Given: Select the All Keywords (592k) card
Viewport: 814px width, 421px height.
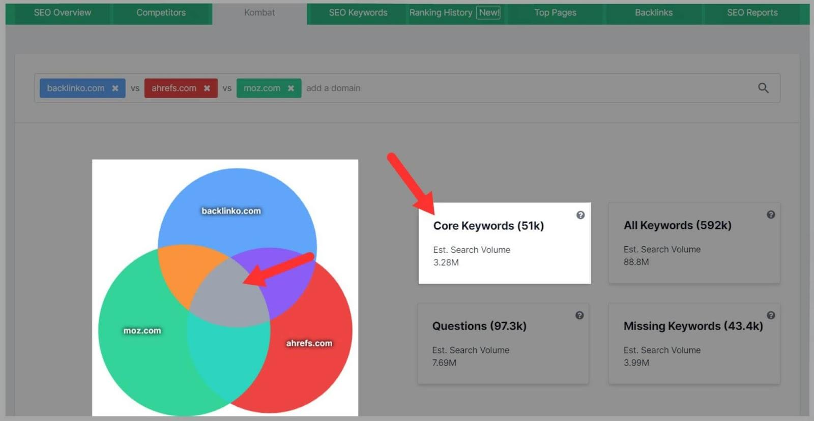Looking at the screenshot, I should coord(694,243).
